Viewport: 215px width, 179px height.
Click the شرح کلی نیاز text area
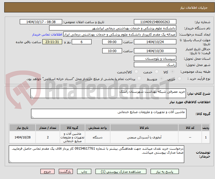108,93
